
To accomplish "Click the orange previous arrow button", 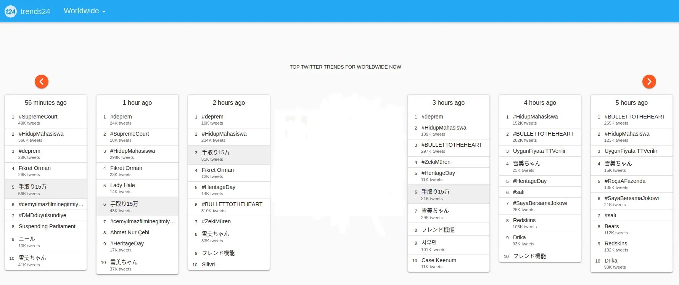I will pyautogui.click(x=42, y=82).
